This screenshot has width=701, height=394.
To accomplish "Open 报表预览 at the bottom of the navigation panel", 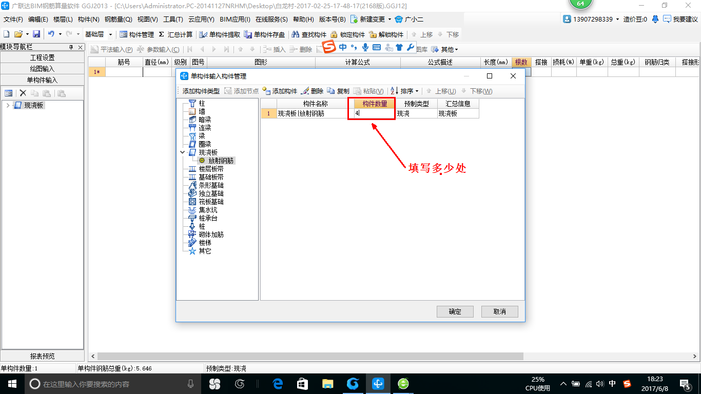I will (43, 356).
